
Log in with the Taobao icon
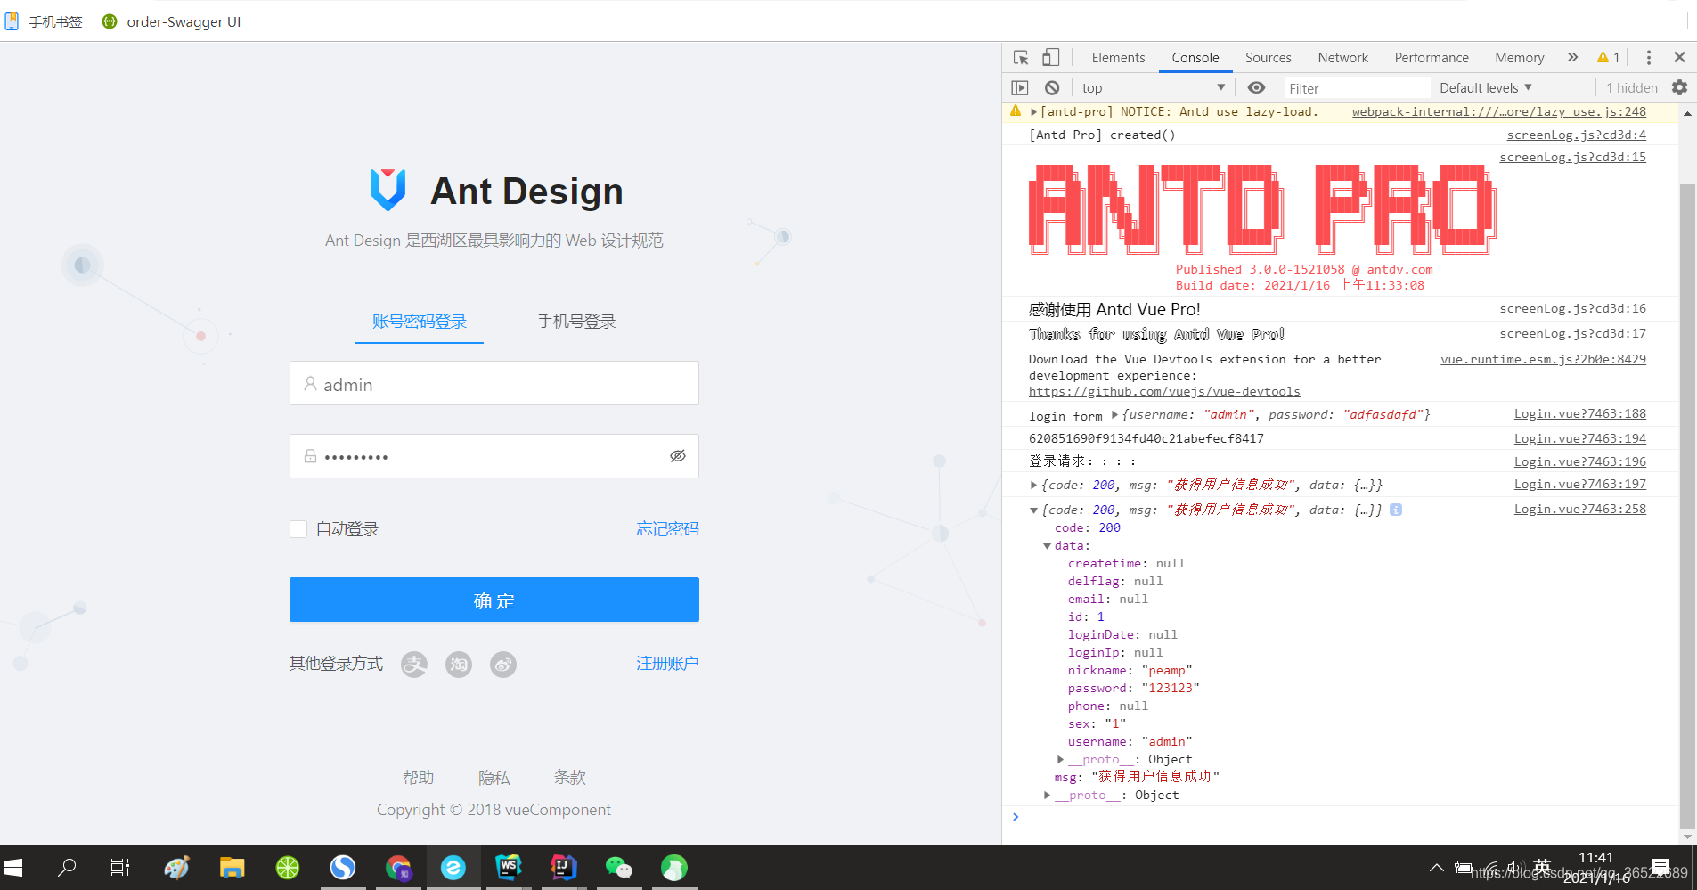pyautogui.click(x=459, y=665)
